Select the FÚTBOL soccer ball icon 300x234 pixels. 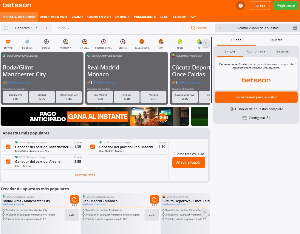46,41
